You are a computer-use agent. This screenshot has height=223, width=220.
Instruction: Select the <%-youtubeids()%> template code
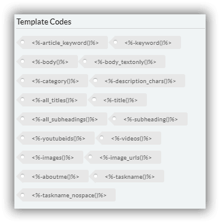coord(56,138)
